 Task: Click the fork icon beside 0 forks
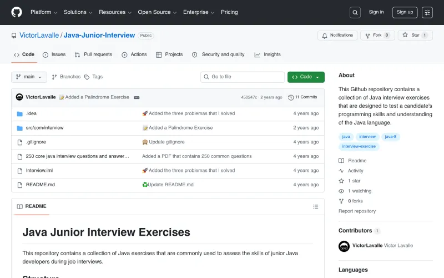click(341, 201)
